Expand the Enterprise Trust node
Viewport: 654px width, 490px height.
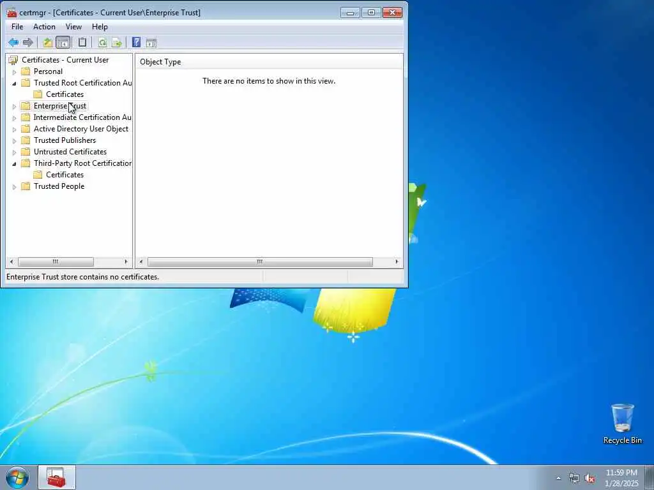pos(14,107)
